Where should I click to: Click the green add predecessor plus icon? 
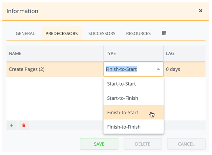[x=12, y=125]
